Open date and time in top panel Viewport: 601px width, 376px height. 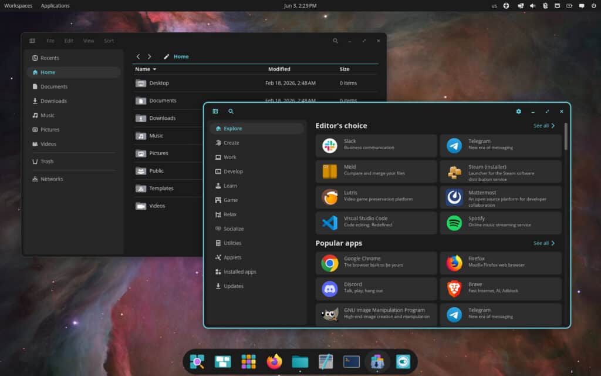pyautogui.click(x=300, y=6)
